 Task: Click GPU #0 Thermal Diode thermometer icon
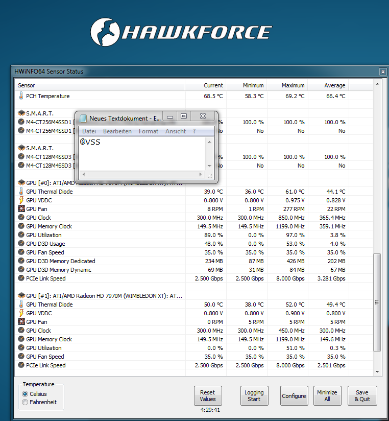(21, 191)
